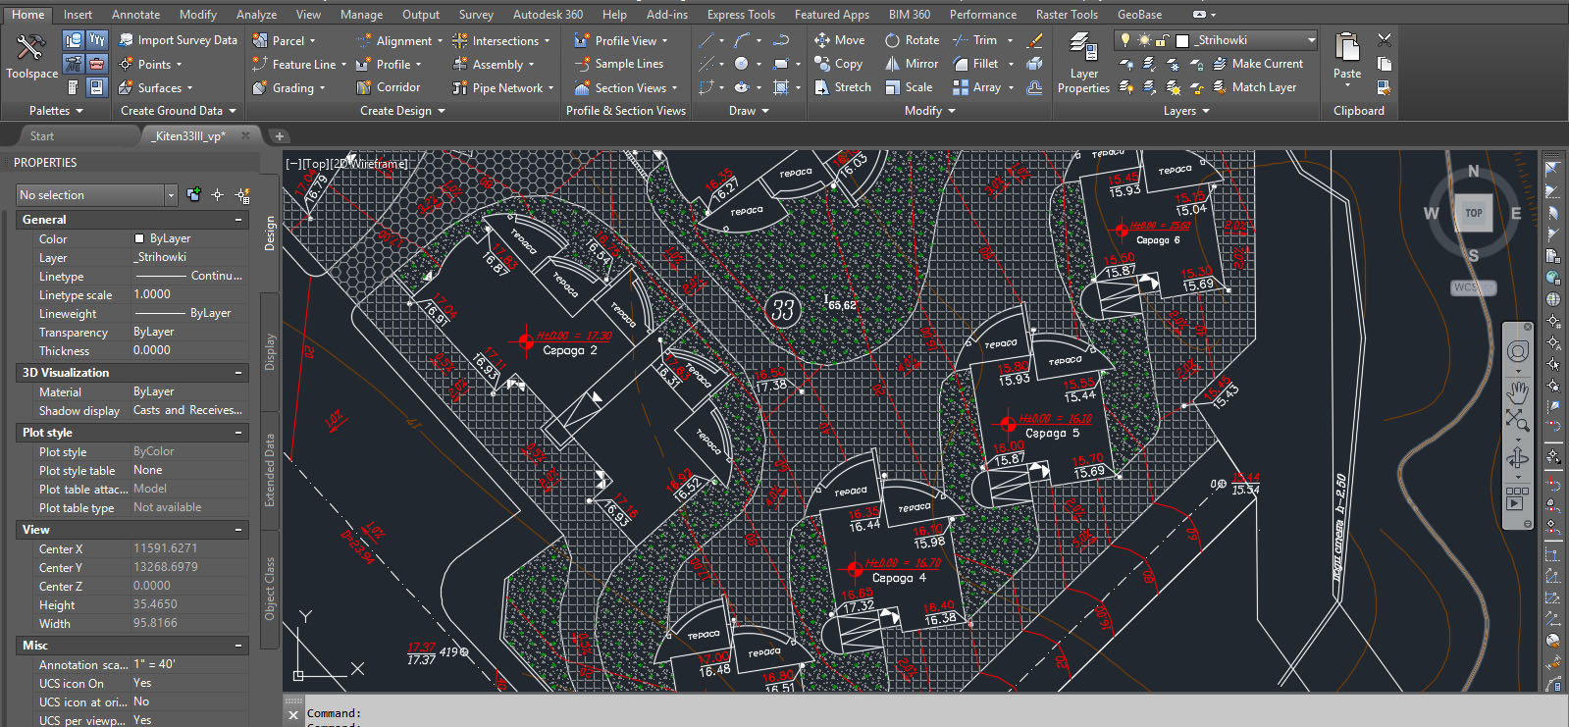Click the new drawing tab plus button
This screenshot has height=727, width=1569.
coord(279,136)
